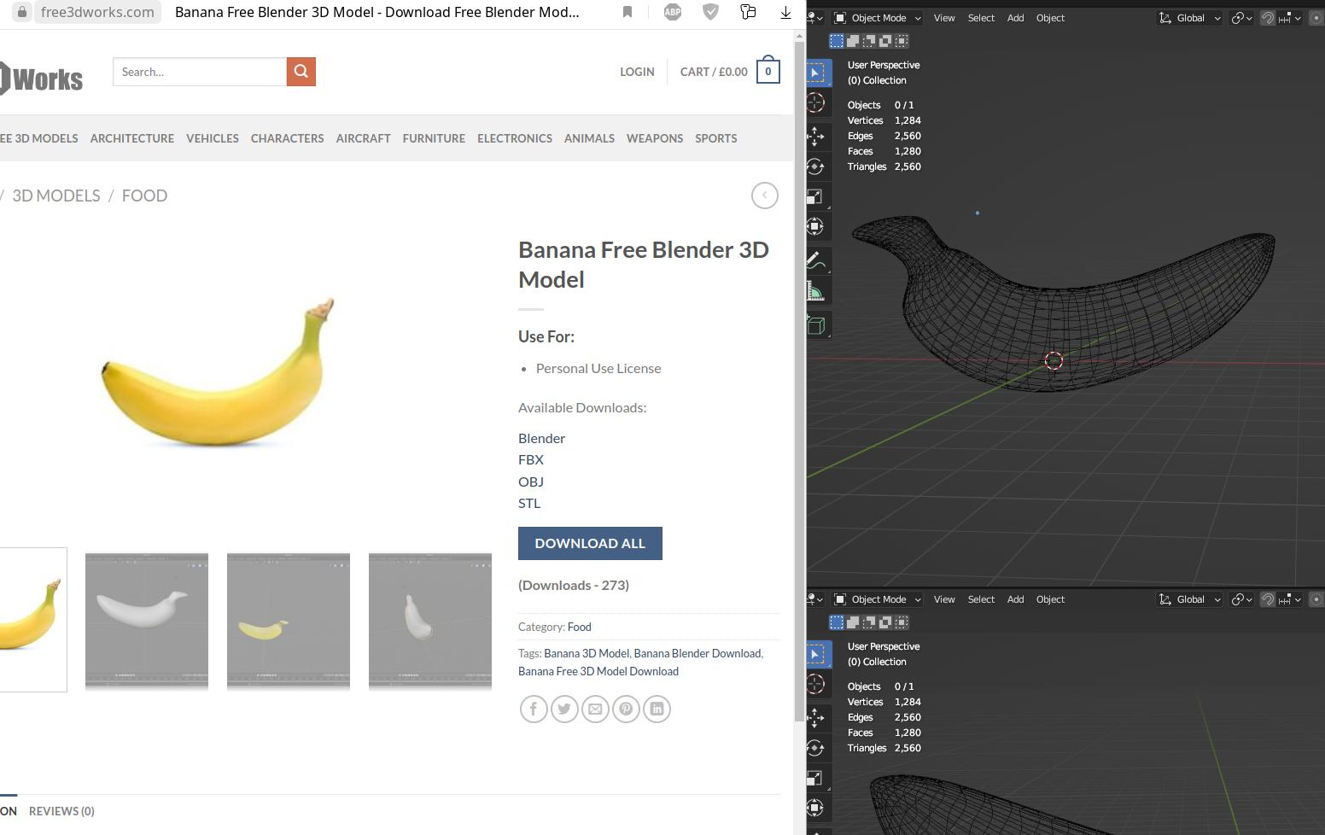Select the Rotate tool in upper Blender viewport

(815, 166)
